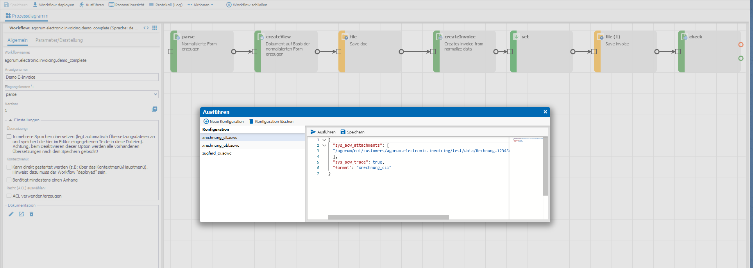Click the code view icon beside Workflow title

[x=146, y=28]
